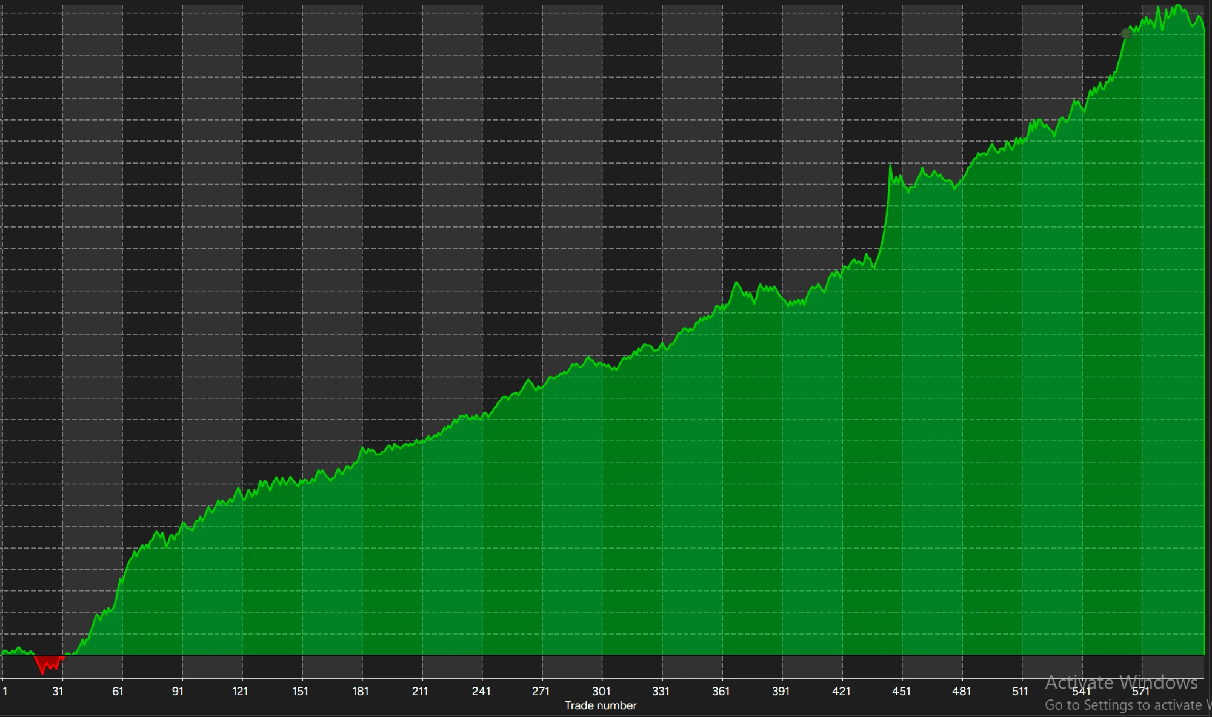Click the x-axis label 241
The width and height of the screenshot is (1212, 717).
(x=481, y=691)
